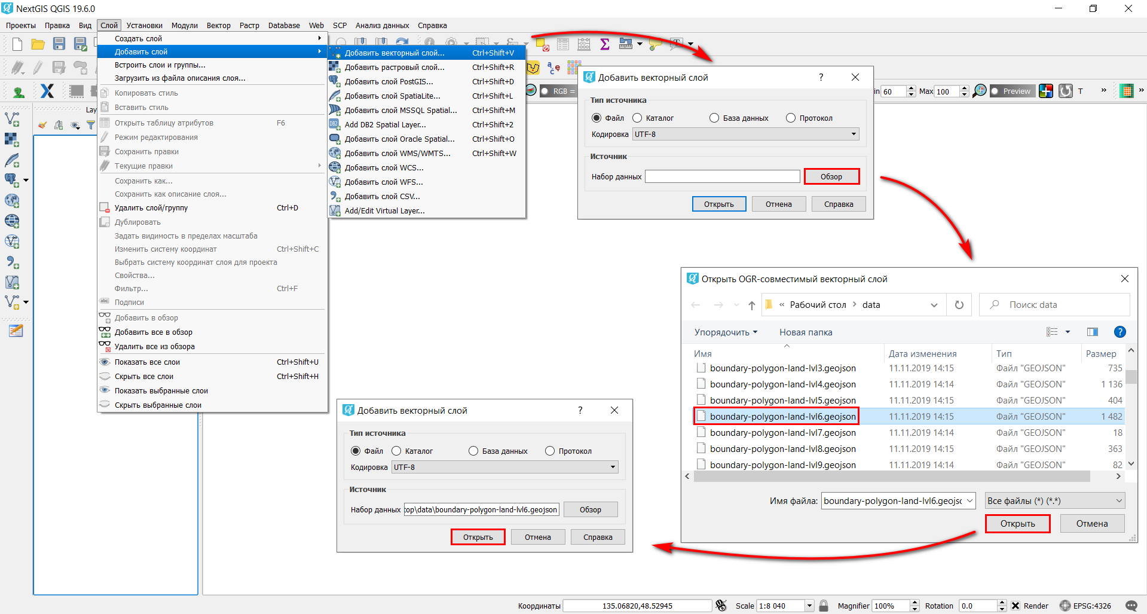Open messages log speech bubble icon
The width and height of the screenshot is (1147, 614).
pos(1131,606)
